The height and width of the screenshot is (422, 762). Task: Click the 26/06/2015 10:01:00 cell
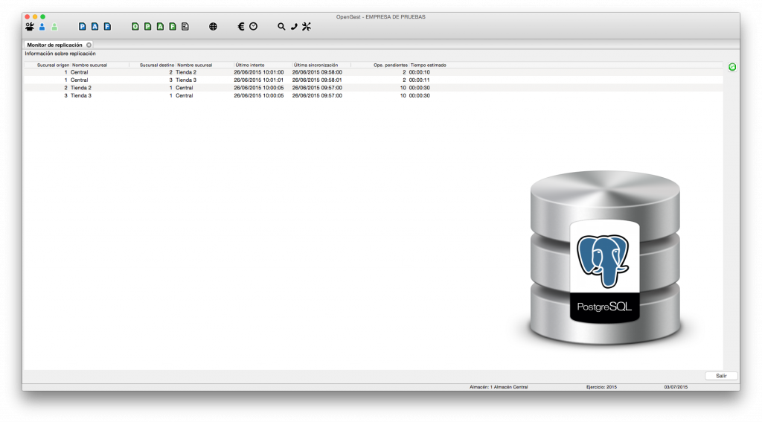click(x=258, y=72)
